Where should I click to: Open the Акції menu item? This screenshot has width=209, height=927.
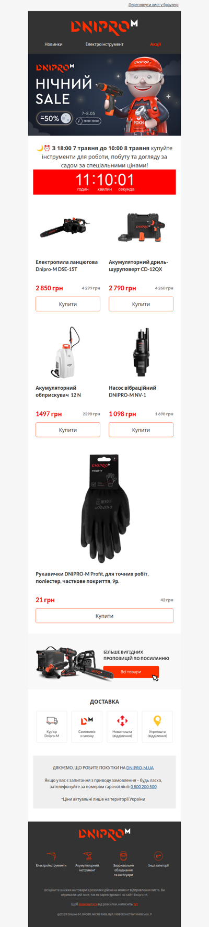click(x=156, y=44)
